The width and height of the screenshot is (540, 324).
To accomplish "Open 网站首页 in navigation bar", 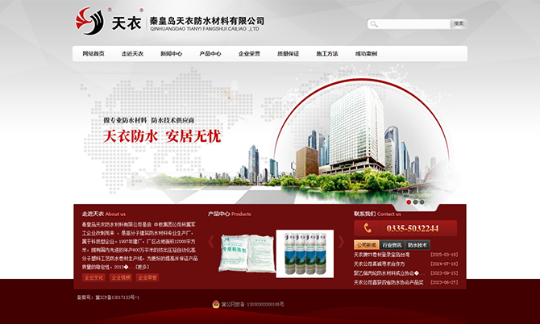I will 93,54.
